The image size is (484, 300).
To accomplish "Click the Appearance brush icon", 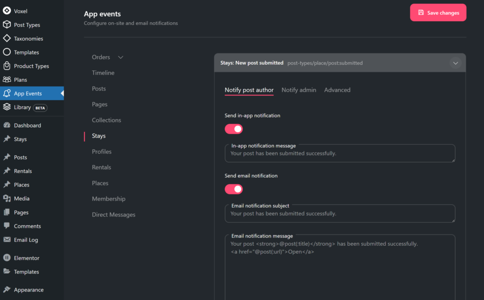I will coord(7,290).
